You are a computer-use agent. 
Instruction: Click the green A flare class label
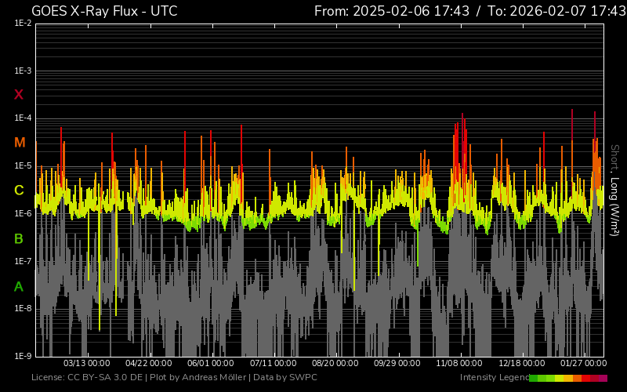point(19,287)
